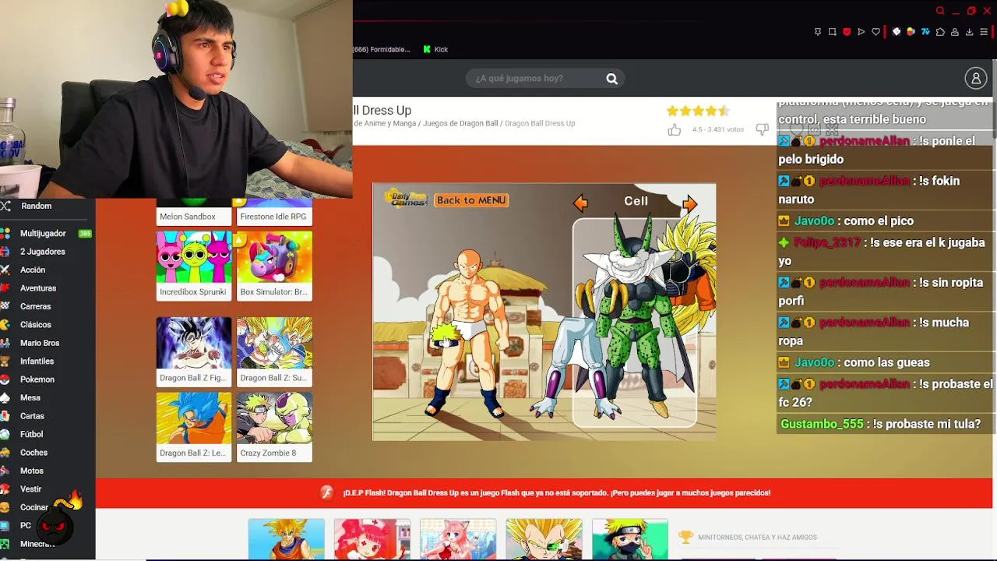Viewport: 997px width, 561px height.
Task: Open the Box Simulator game thumbnail
Action: (x=274, y=266)
